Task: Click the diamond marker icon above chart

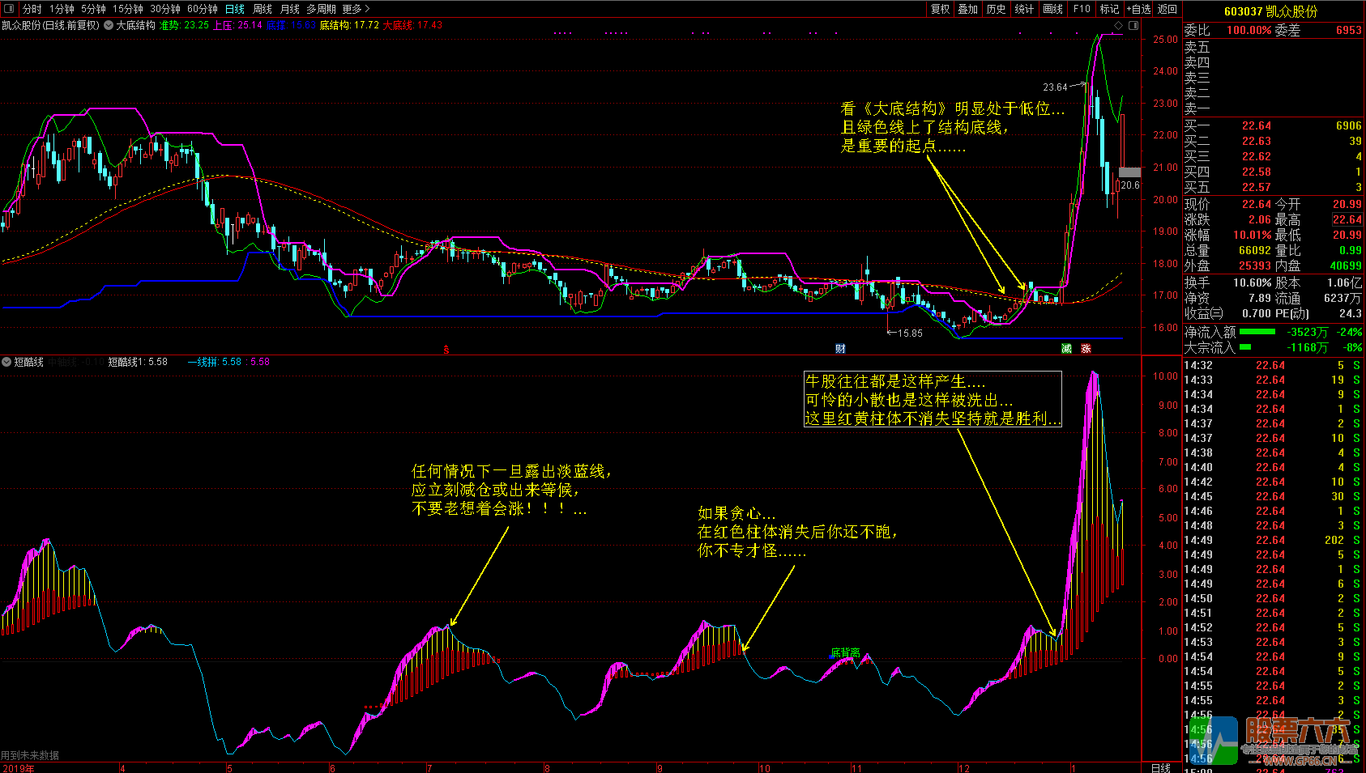Action: tap(1119, 26)
